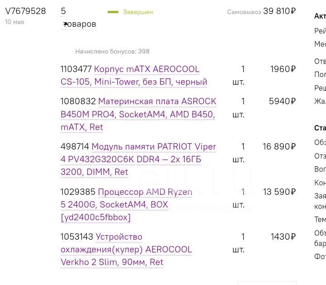Open the Корпус mATX AEROCOOL CS-105 product link
This screenshot has height=285, width=326.
(x=134, y=76)
